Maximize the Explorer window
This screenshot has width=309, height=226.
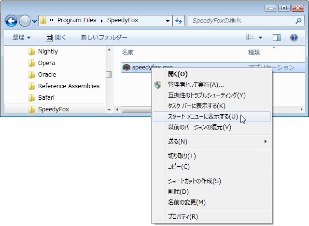[284, 8]
